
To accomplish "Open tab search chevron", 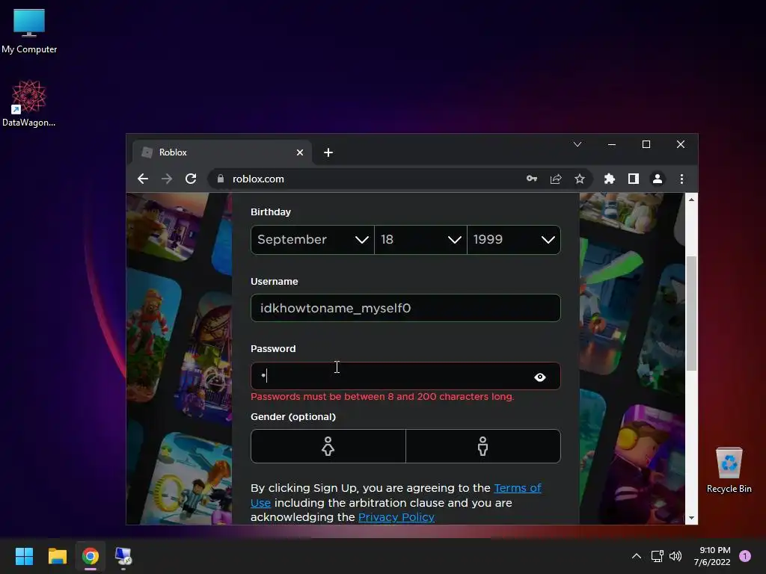I will [x=577, y=144].
